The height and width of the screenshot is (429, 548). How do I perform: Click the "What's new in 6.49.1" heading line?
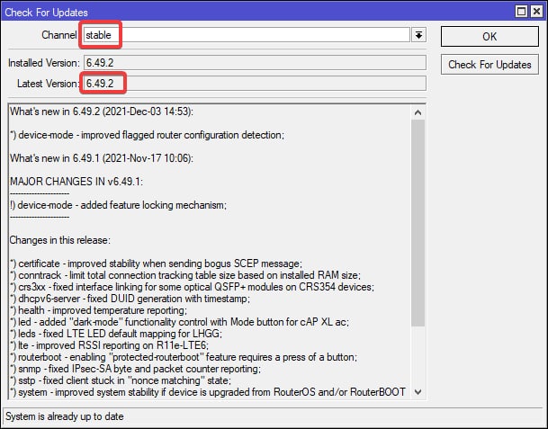click(x=102, y=158)
